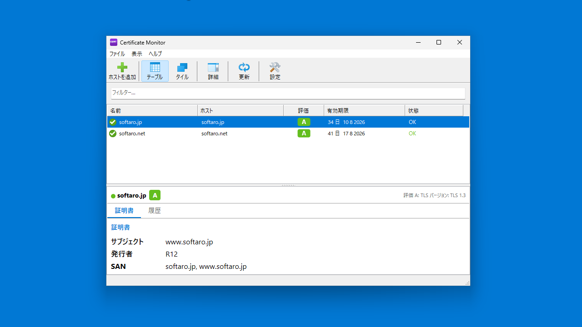Click host cell softaro.jp
Screen dimensions: 582x327
(213, 122)
